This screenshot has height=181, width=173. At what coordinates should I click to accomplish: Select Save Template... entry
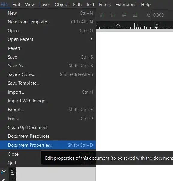point(48,83)
